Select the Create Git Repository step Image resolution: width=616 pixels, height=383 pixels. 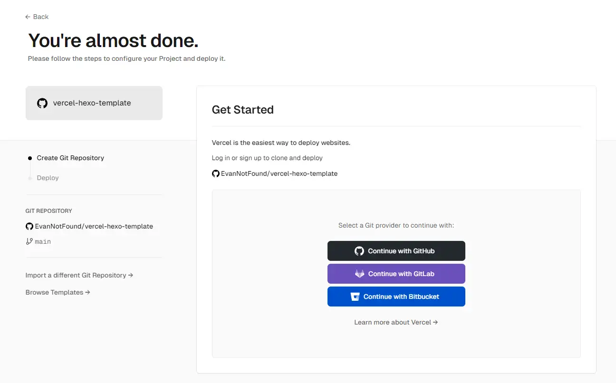point(70,158)
